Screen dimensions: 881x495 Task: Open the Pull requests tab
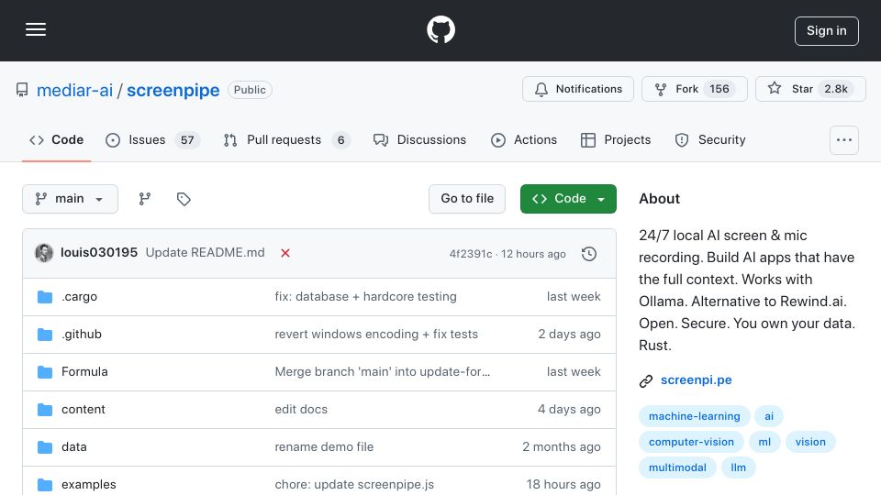point(286,139)
